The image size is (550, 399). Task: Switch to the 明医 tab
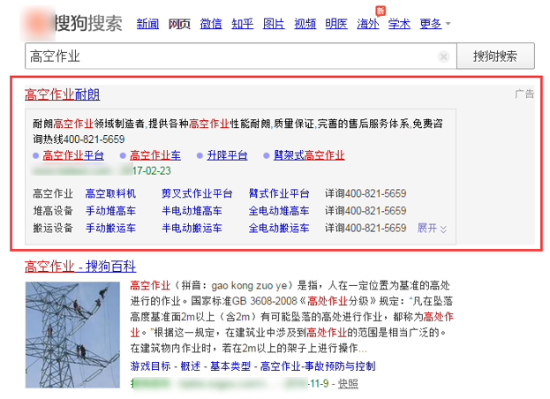point(336,24)
